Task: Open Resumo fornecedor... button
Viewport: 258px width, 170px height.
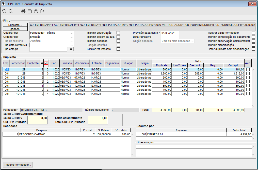Action: [x=18, y=165]
